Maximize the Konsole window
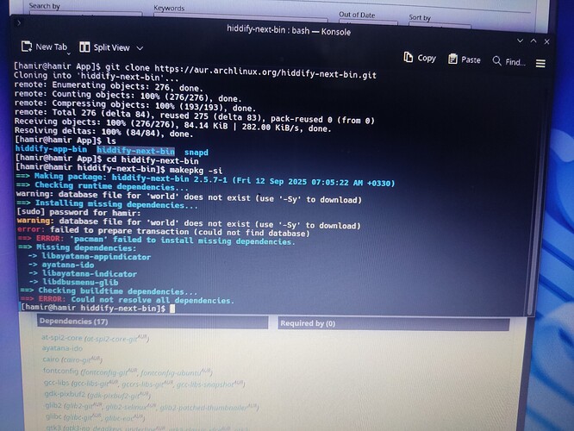The height and width of the screenshot is (431, 574). point(533,41)
